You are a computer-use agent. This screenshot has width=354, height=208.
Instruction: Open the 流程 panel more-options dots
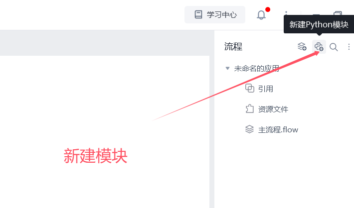349,47
